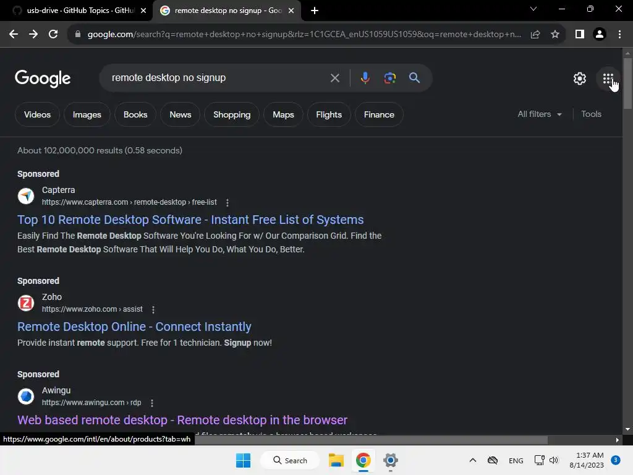Open Capterra ad options menu
The image size is (633, 475).
(x=227, y=202)
